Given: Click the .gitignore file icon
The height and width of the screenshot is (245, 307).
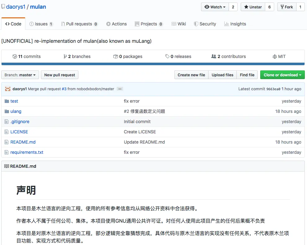Looking at the screenshot, I should 7,122.
